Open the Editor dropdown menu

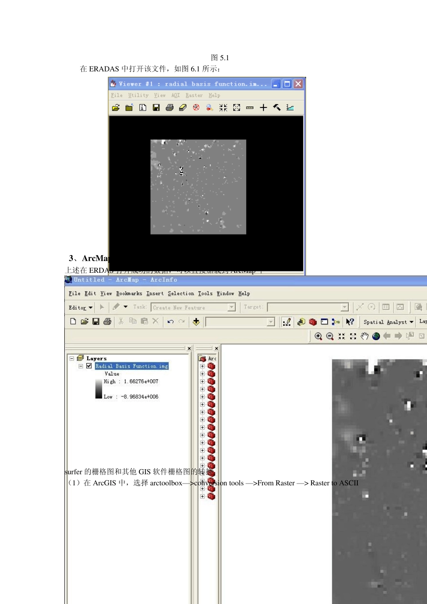point(81,308)
